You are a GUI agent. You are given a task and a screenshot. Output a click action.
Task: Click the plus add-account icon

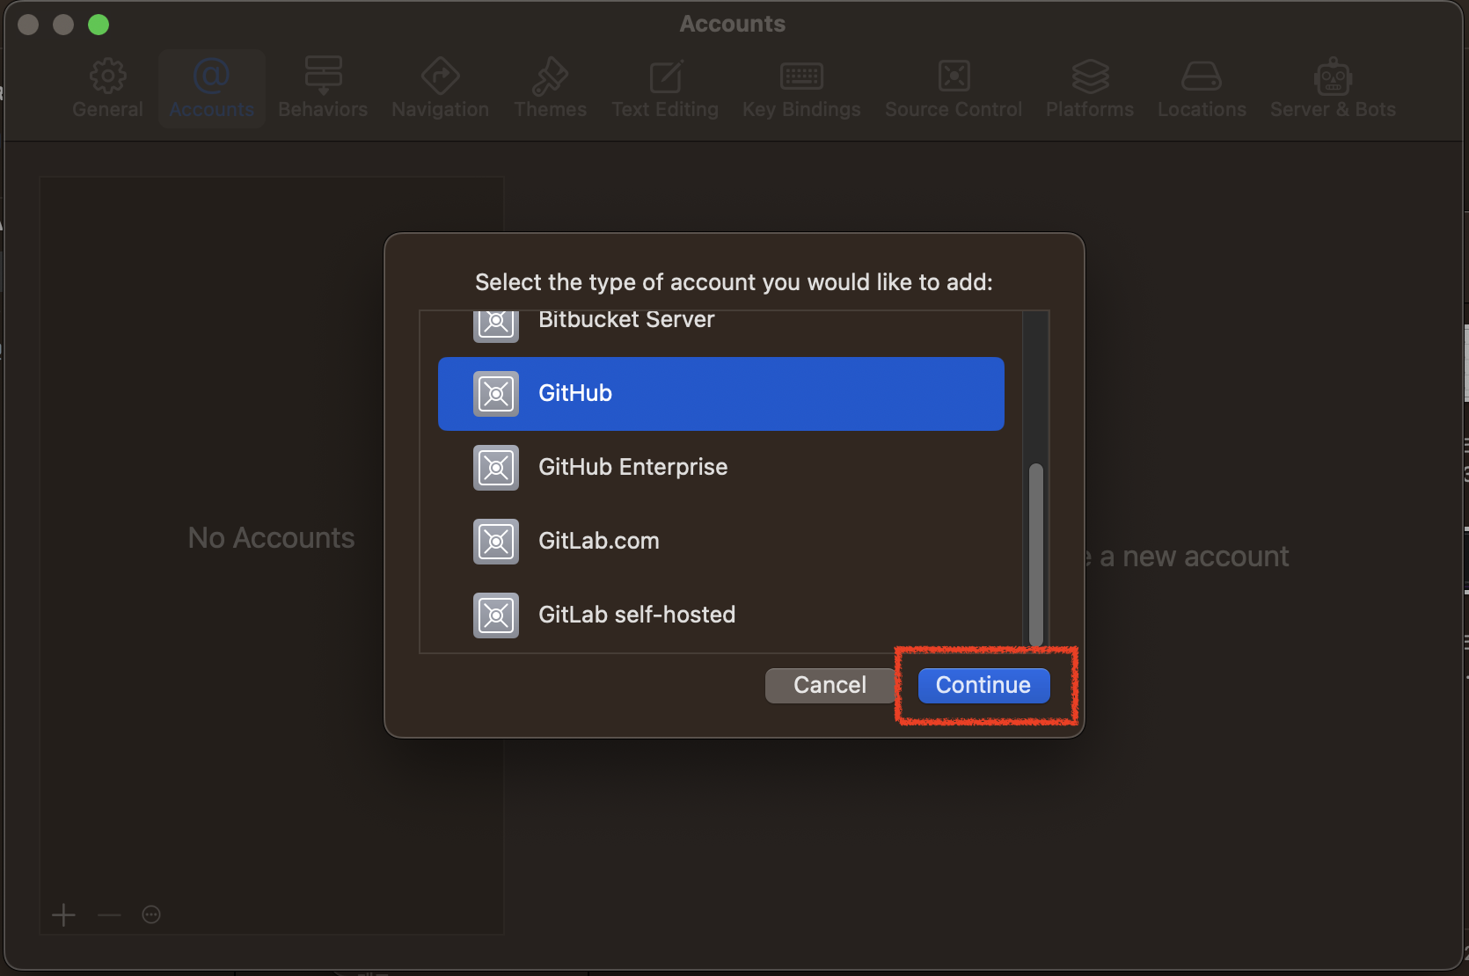click(63, 915)
